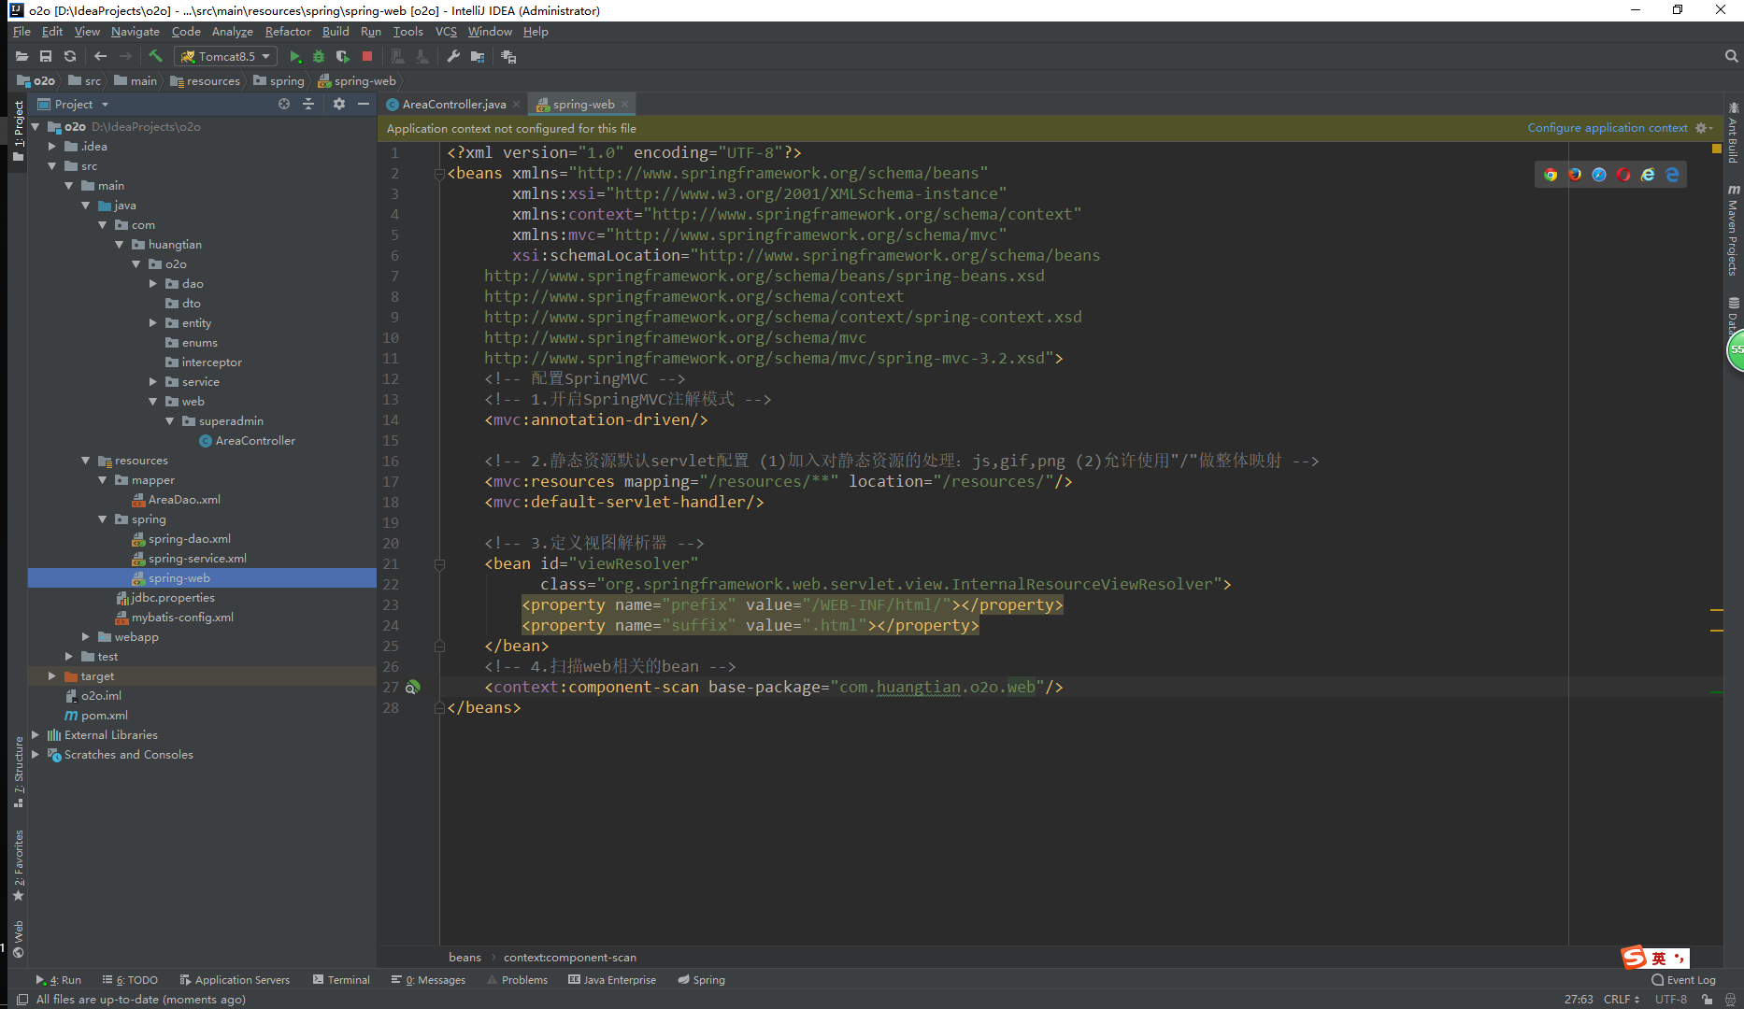1744x1009 pixels.
Task: Click Configure application context link
Action: coord(1608,128)
